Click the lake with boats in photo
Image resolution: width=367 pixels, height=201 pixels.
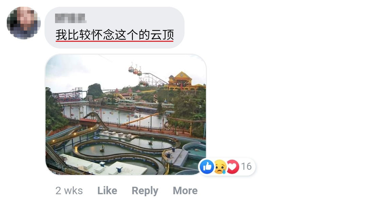point(112,115)
